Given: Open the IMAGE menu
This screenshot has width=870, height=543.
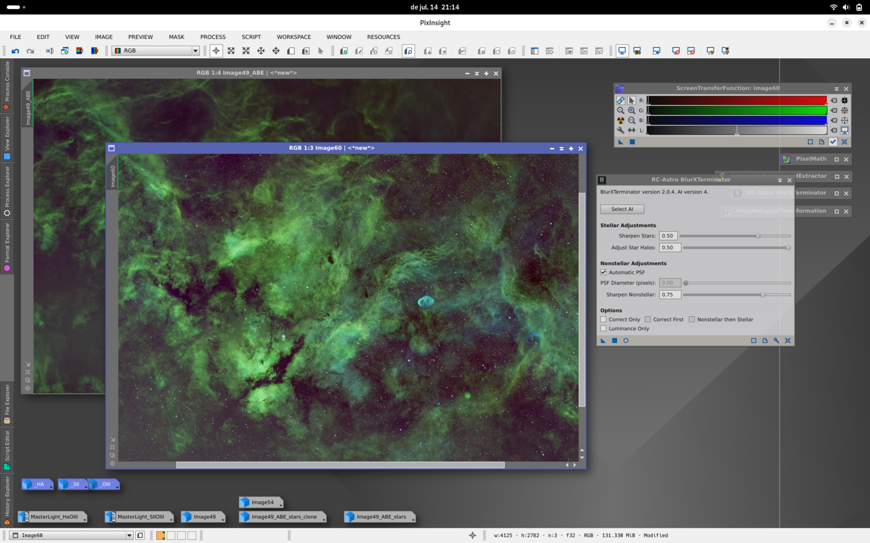Looking at the screenshot, I should 104,37.
